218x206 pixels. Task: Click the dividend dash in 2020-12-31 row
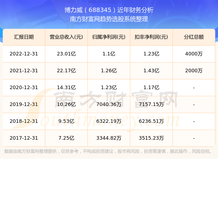(x=194, y=88)
